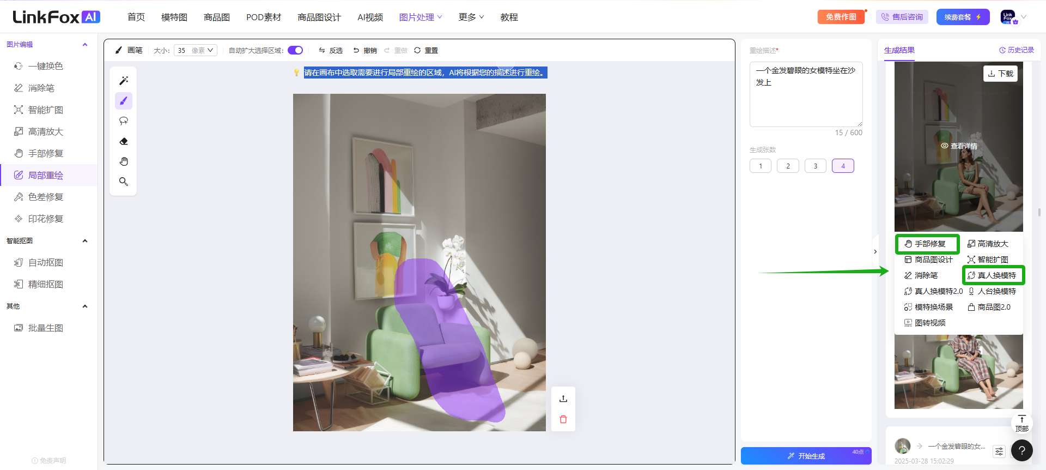1046x470 pixels.
Task: Click the 重置 reset button
Action: pyautogui.click(x=426, y=50)
